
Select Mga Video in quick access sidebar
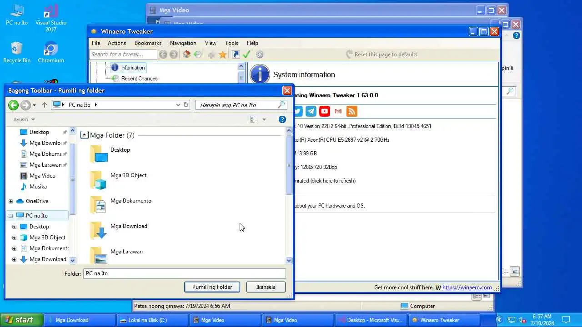(x=42, y=176)
